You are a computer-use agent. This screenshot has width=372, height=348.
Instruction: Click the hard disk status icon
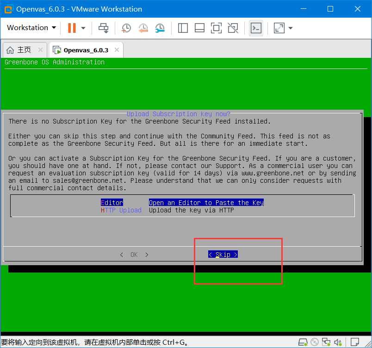[303, 342]
